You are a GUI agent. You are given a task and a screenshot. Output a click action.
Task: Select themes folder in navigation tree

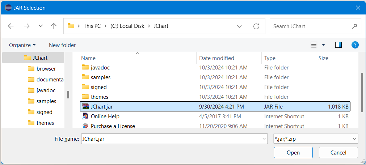pyautogui.click(x=41, y=123)
